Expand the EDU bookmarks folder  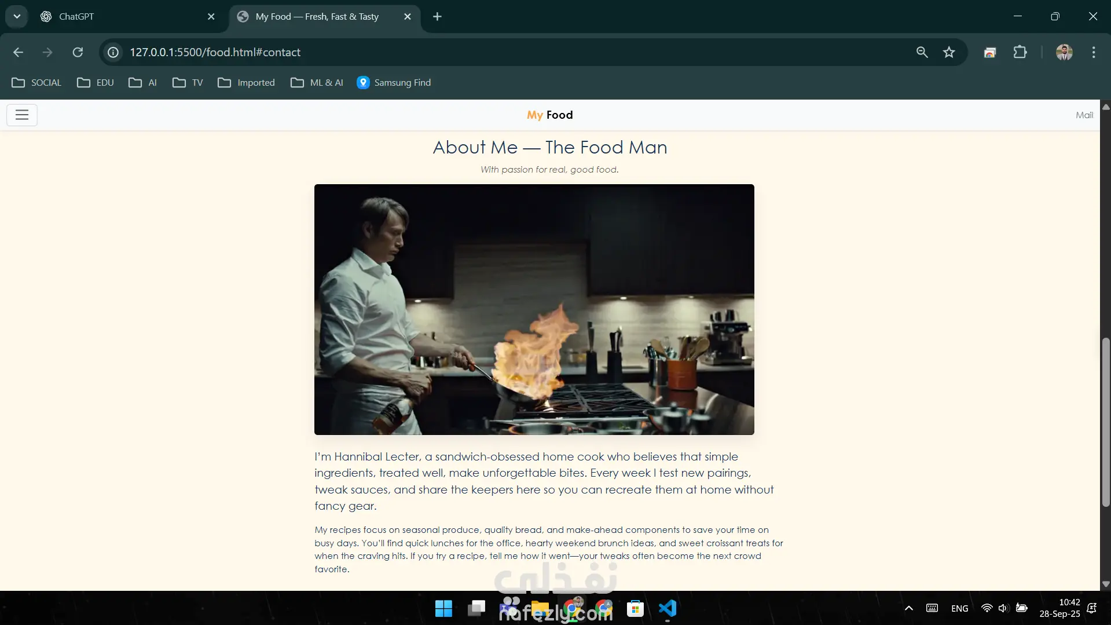96,83
